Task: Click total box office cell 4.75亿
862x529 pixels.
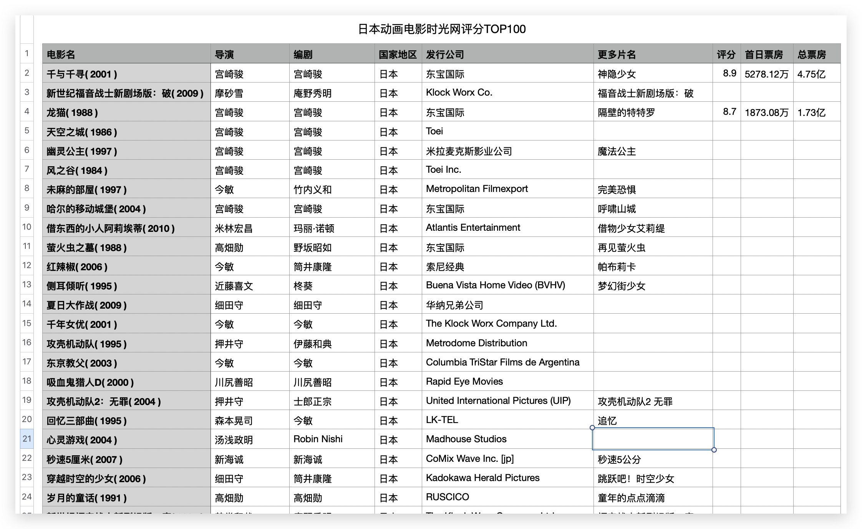Action: tap(817, 73)
